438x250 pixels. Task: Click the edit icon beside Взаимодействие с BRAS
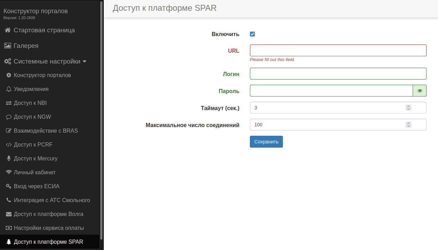[9, 131]
